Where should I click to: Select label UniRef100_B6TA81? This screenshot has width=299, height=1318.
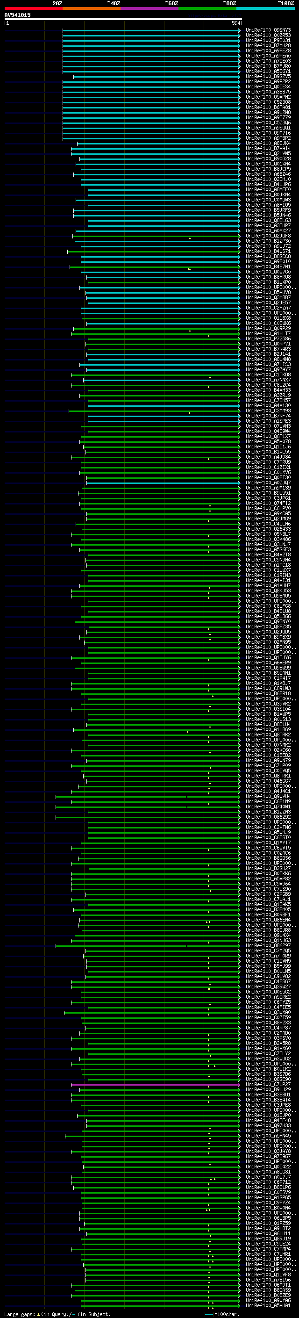click(268, 108)
